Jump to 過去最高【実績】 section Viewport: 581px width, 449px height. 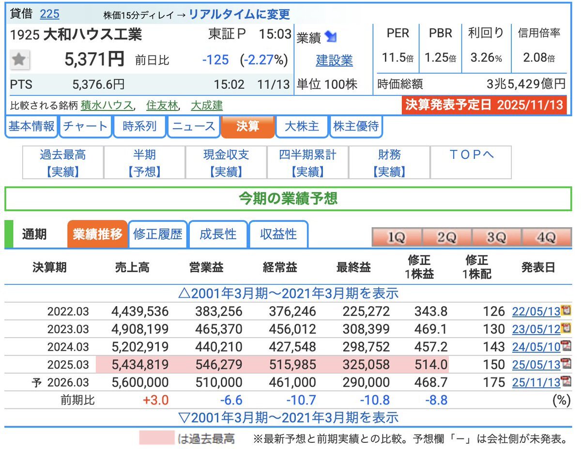[x=63, y=163]
